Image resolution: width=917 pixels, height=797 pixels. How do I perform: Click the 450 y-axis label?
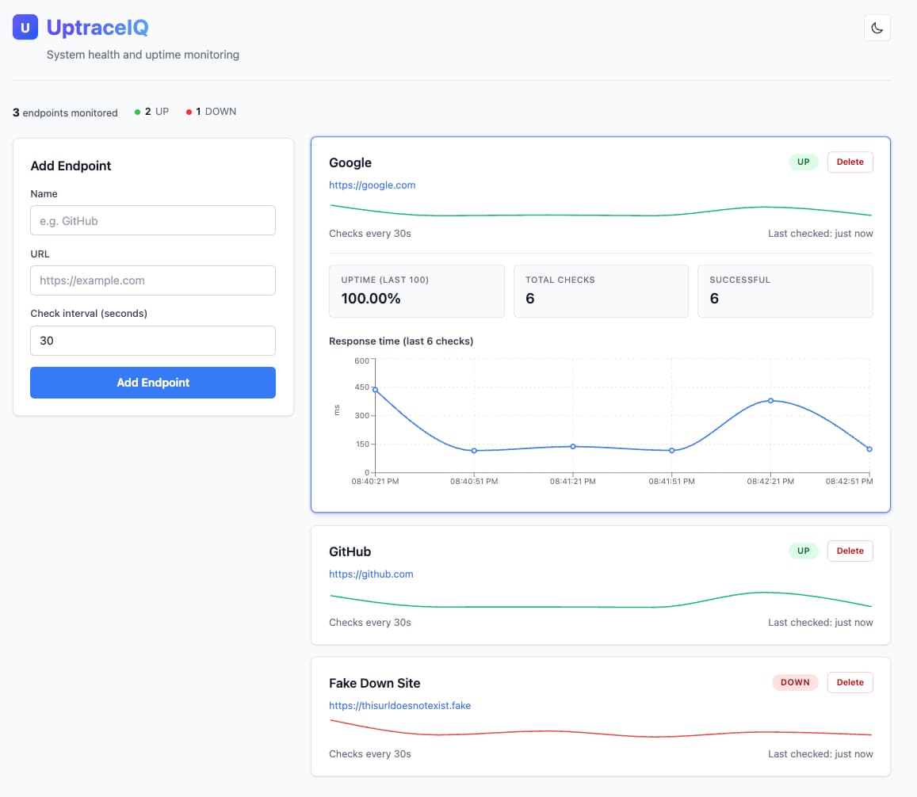coord(361,387)
